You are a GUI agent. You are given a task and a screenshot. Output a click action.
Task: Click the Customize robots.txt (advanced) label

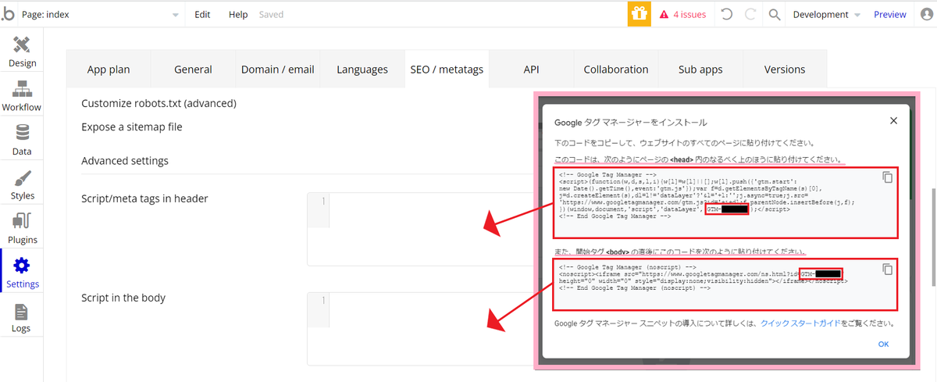[159, 102]
